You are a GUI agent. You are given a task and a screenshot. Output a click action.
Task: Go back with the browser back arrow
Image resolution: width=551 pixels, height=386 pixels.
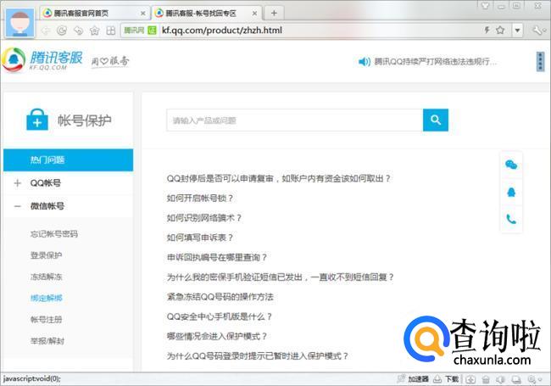point(46,31)
